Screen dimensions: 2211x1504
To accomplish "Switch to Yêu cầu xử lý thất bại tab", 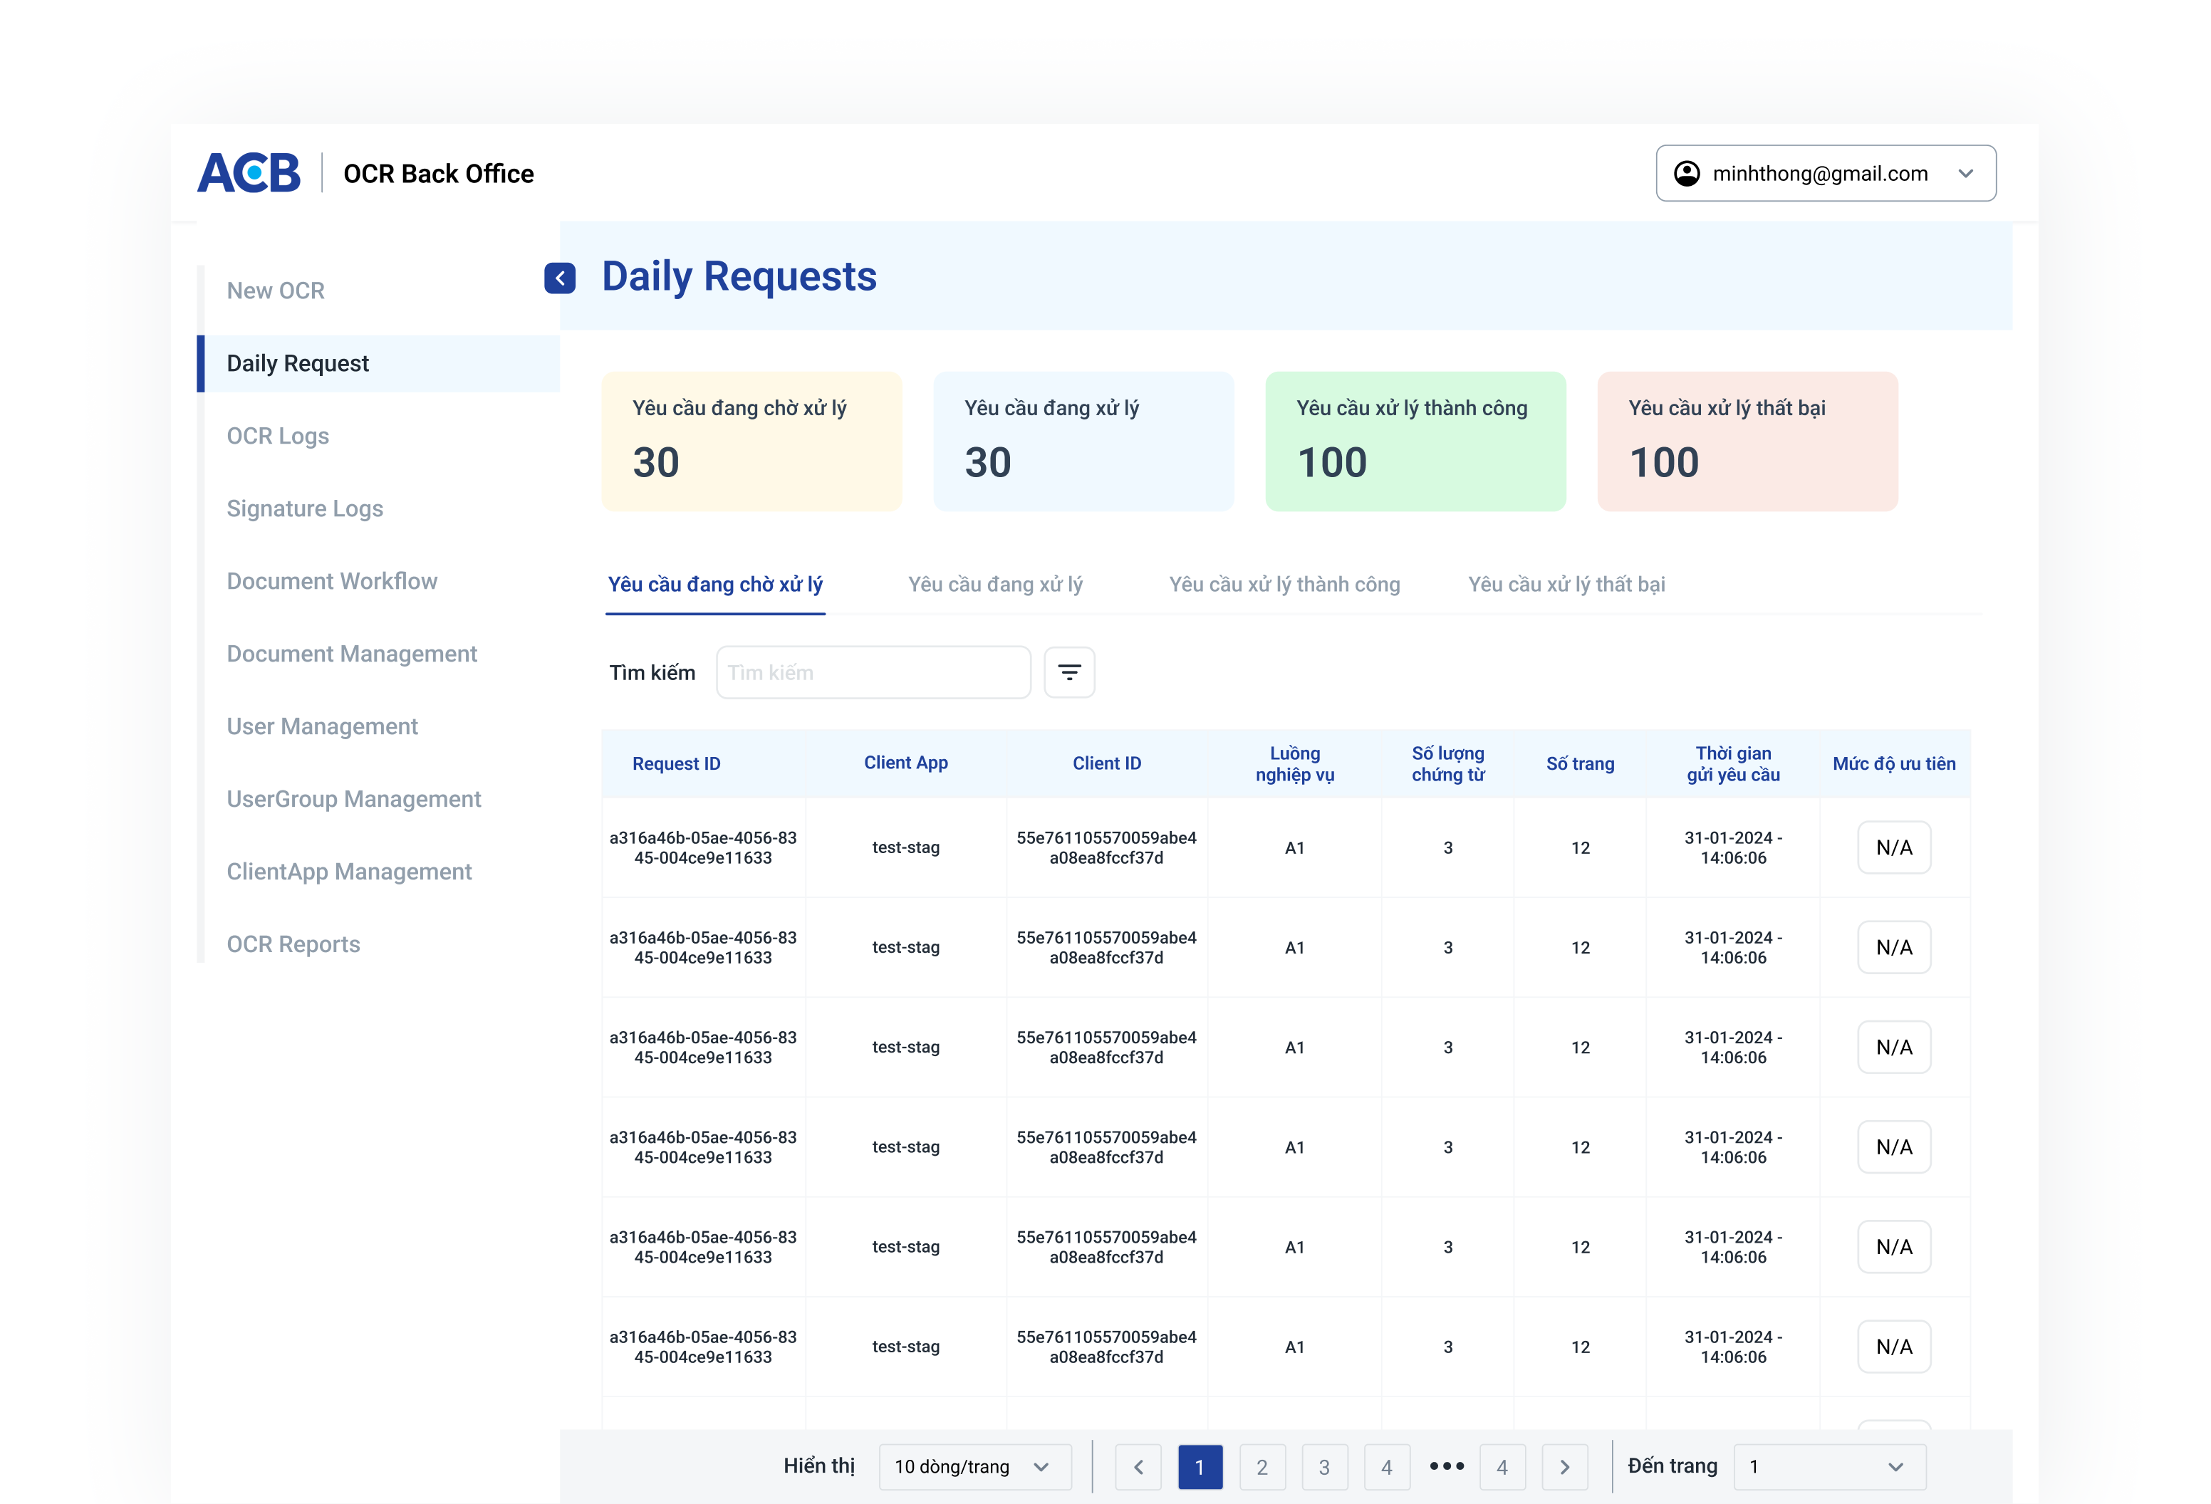I will click(x=1566, y=584).
